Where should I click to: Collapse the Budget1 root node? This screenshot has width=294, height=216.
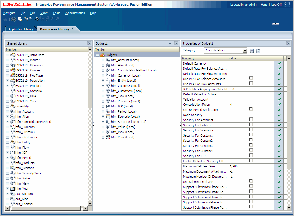tap(97, 55)
